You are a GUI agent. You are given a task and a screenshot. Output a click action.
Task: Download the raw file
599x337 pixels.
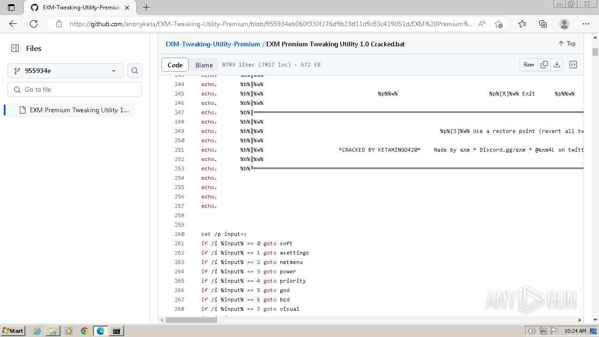click(557, 65)
